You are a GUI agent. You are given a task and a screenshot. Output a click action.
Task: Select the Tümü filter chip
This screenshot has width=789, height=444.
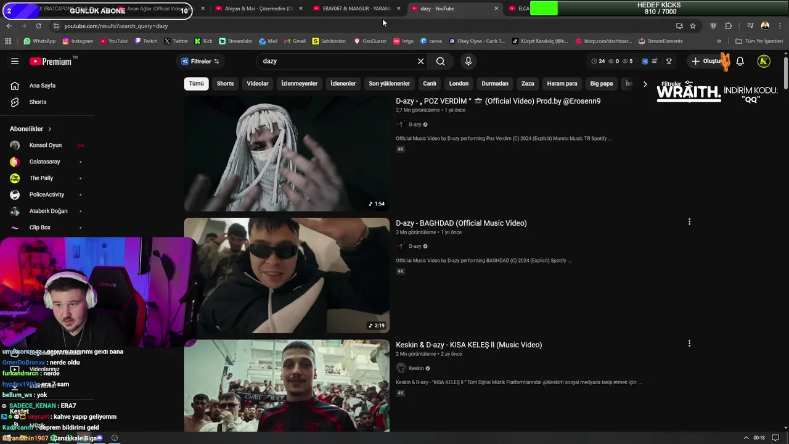[196, 84]
